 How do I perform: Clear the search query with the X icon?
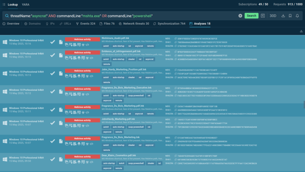click(240, 16)
